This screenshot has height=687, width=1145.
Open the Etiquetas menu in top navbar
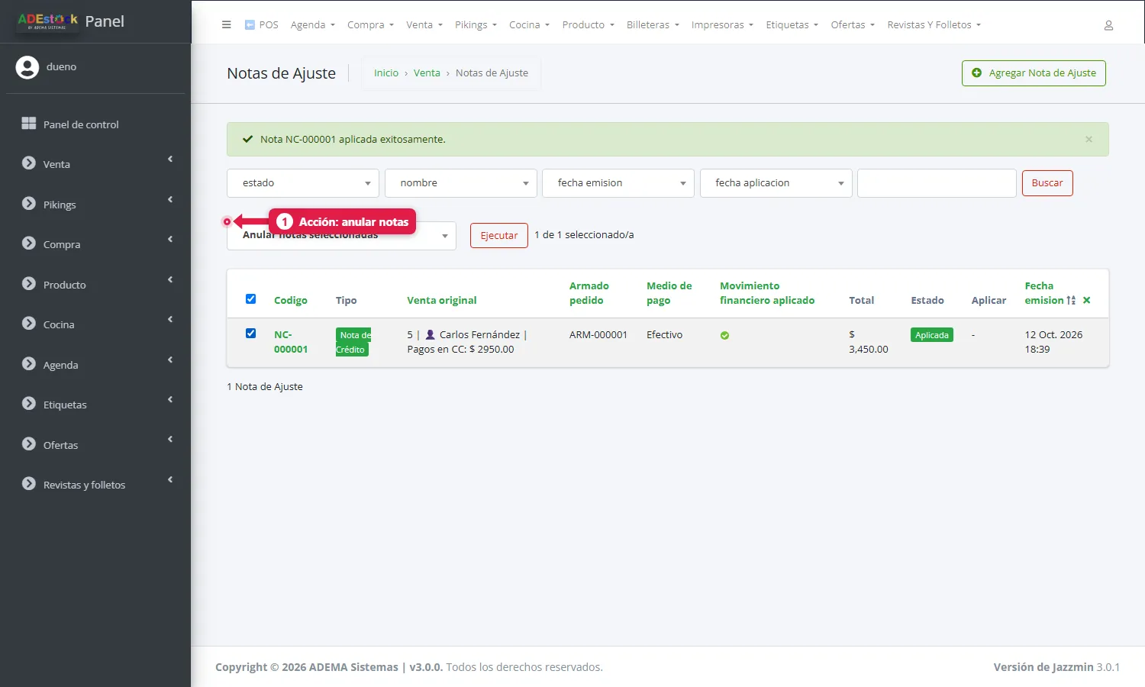pos(792,24)
